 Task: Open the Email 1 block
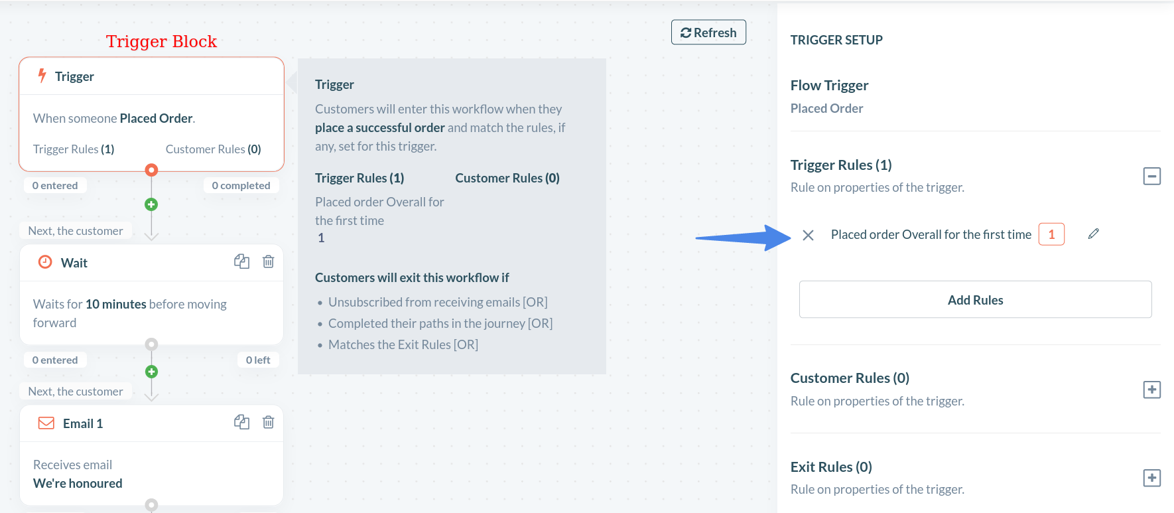(83, 423)
